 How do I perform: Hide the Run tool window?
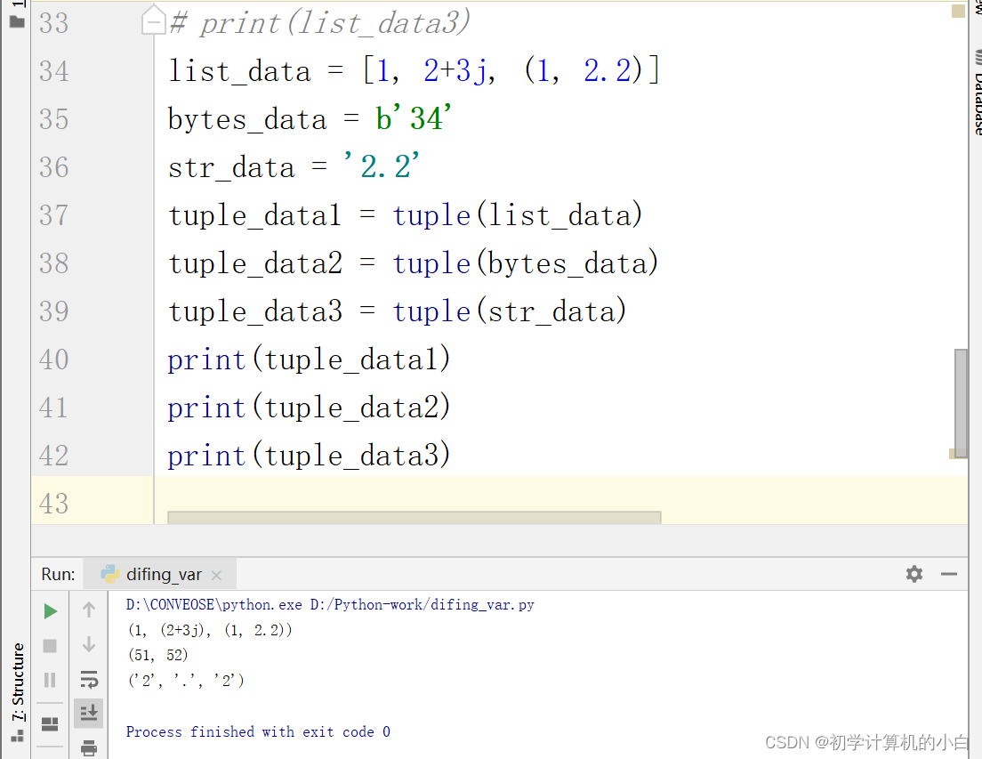(x=948, y=574)
